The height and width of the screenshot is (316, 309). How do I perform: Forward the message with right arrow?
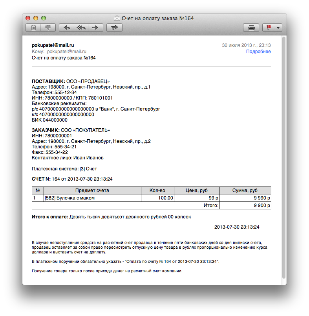tap(95, 28)
